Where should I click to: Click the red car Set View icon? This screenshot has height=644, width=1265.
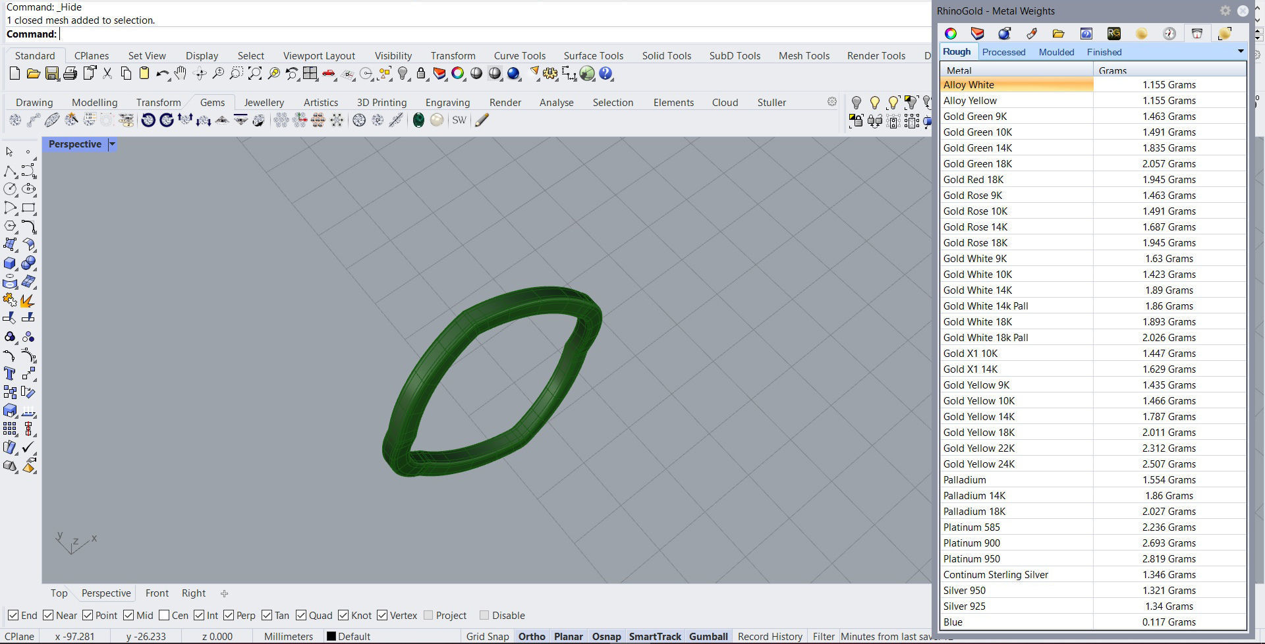(x=329, y=74)
